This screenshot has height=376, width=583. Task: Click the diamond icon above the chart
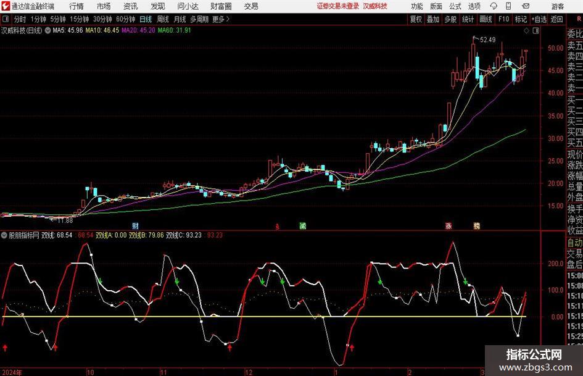tap(526, 31)
